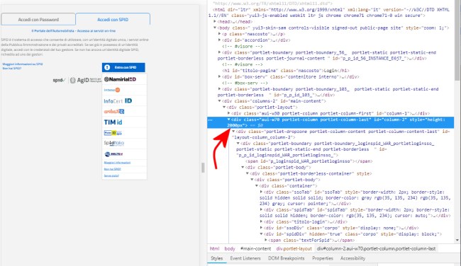Click Serve aiuto? in the provider list
The height and width of the screenshot is (266, 461).
point(111,175)
